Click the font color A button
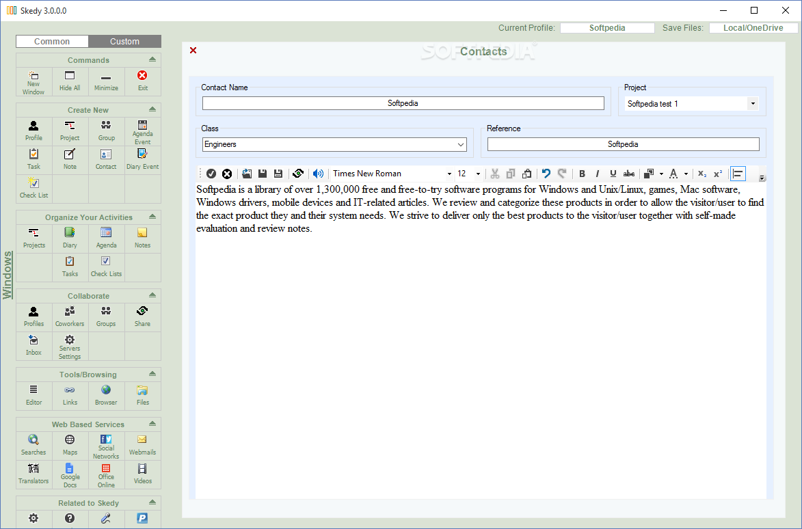802x529 pixels. click(x=673, y=174)
